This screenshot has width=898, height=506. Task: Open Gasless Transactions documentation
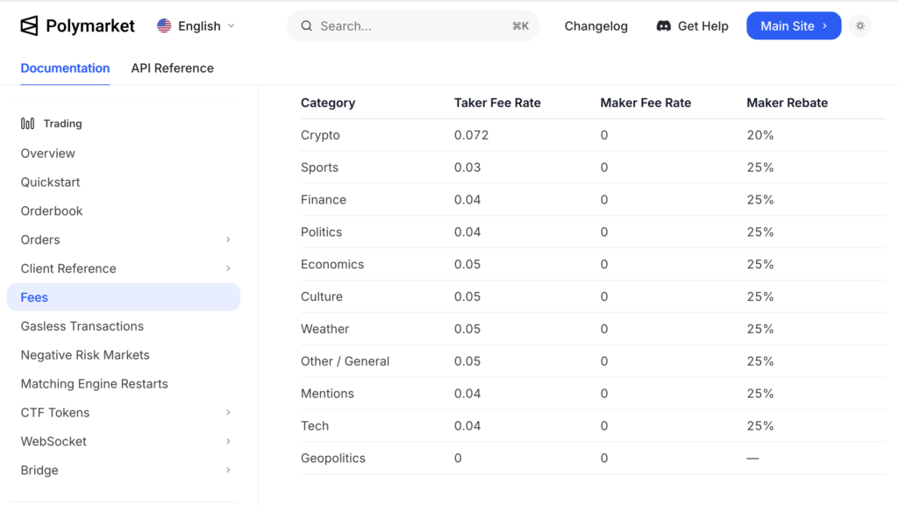click(x=82, y=325)
